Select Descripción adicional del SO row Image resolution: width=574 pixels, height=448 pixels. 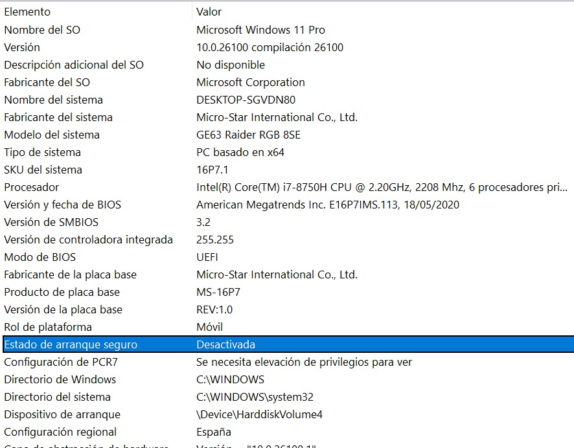(x=74, y=65)
